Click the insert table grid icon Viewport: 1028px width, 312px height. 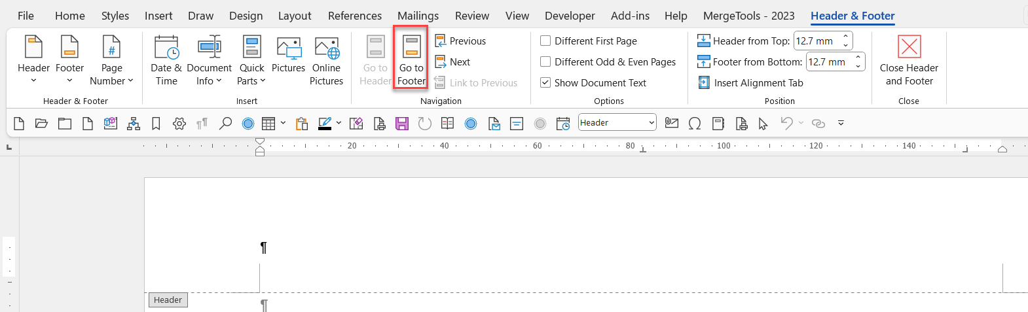pyautogui.click(x=268, y=123)
